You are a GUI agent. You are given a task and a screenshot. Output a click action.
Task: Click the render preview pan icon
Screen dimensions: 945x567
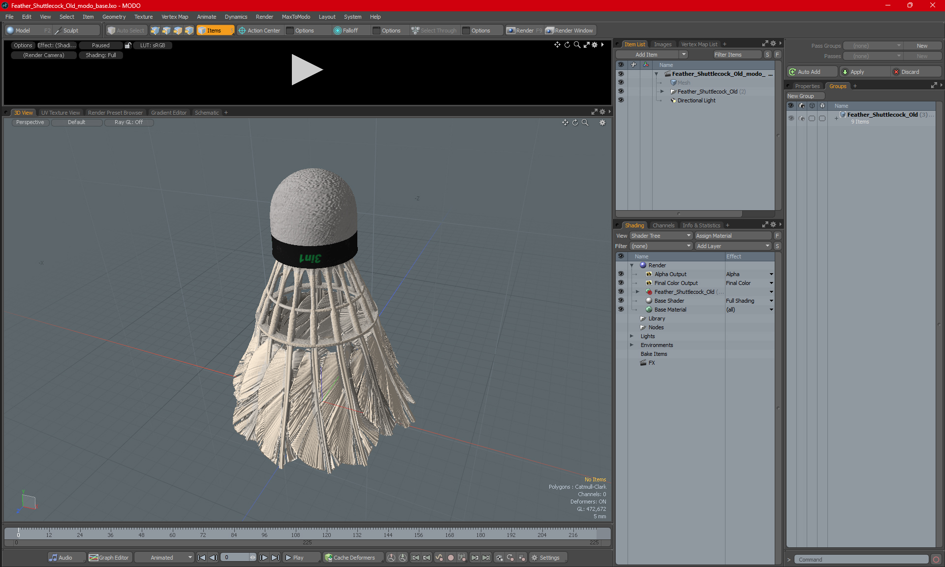(x=557, y=45)
